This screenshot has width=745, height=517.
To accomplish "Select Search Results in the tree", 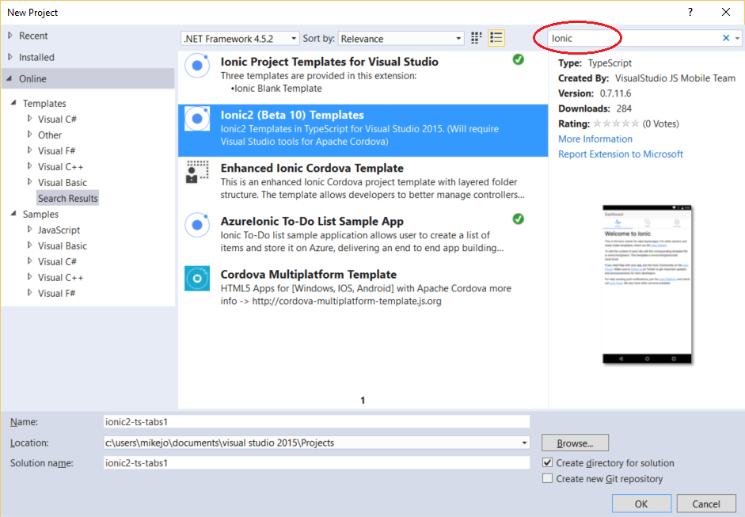I will (x=68, y=198).
